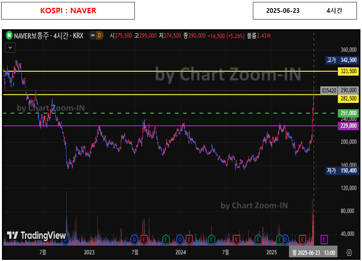
Task: Open the last red E marker before the price spike
Action: tap(302, 240)
